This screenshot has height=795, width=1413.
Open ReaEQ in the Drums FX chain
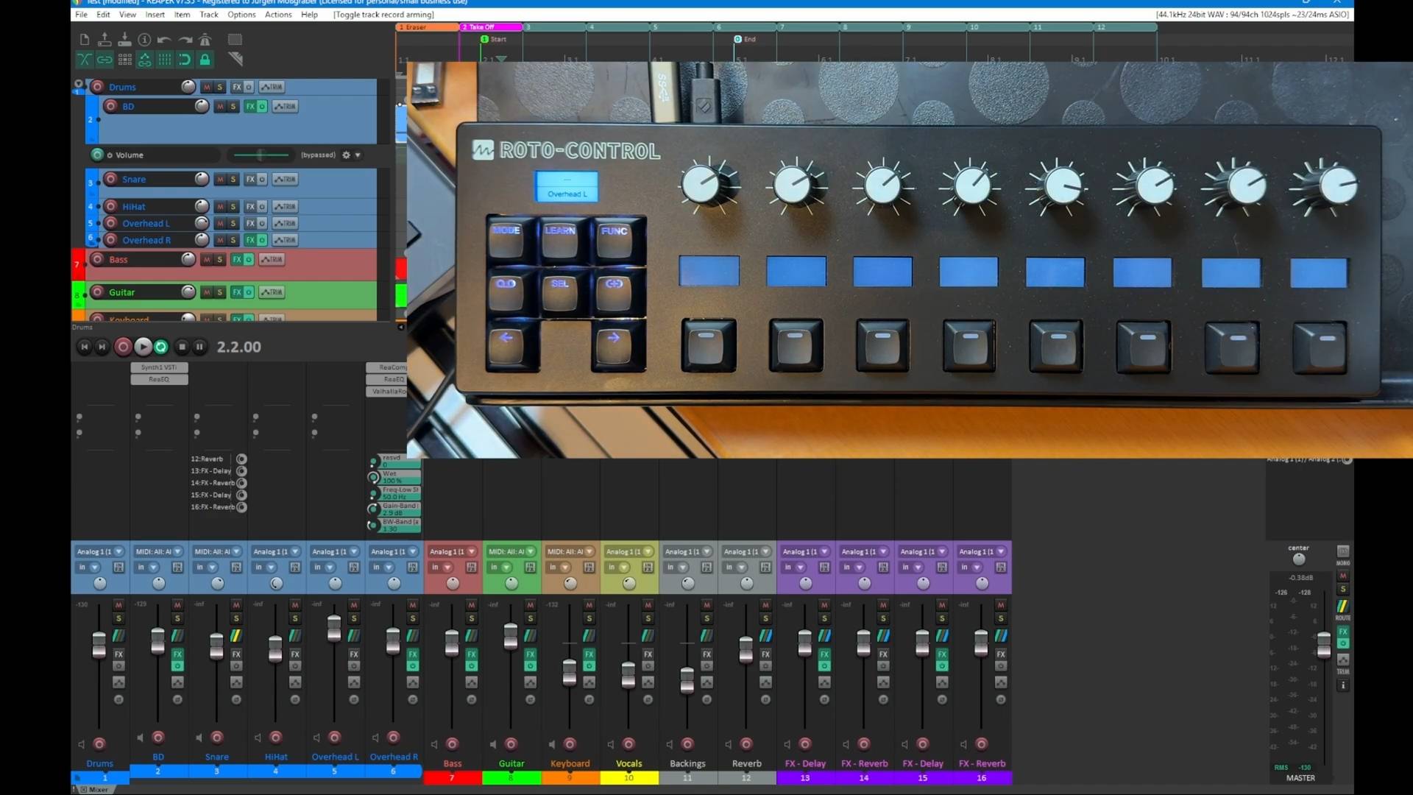tap(159, 378)
